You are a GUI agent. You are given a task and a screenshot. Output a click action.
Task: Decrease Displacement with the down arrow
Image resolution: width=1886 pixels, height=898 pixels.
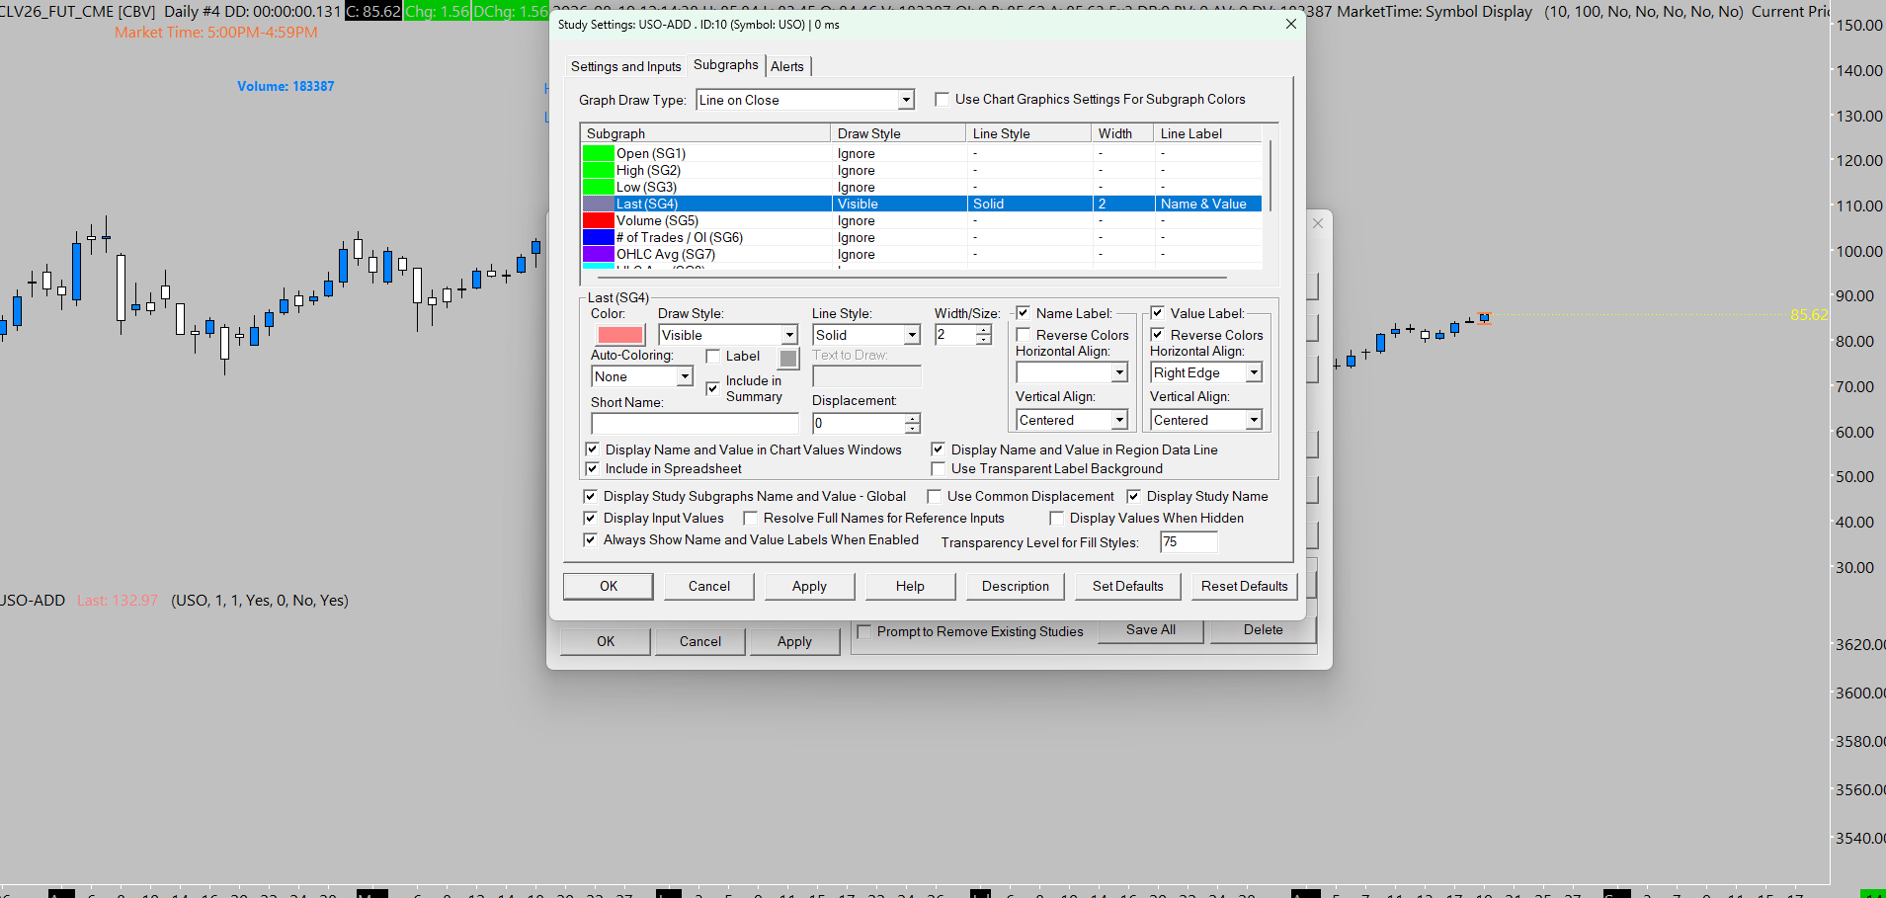[913, 428]
